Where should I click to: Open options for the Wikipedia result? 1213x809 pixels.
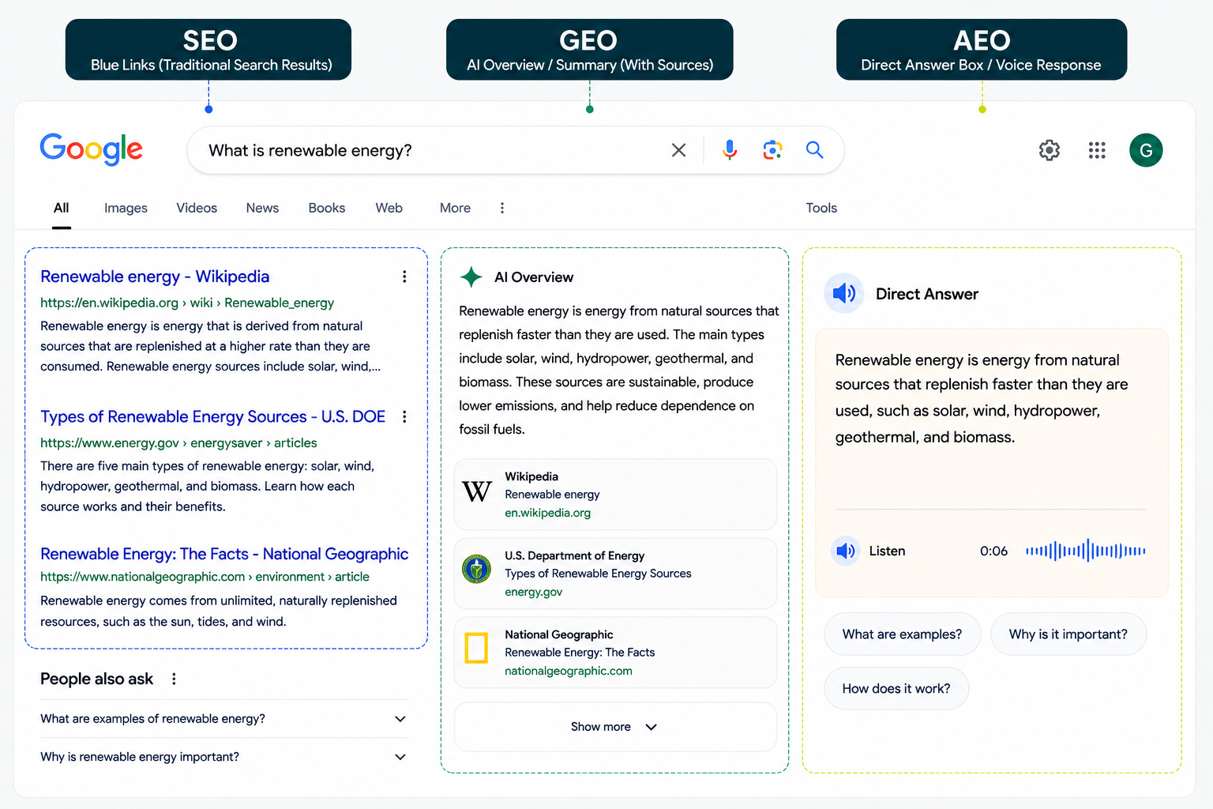pos(404,277)
